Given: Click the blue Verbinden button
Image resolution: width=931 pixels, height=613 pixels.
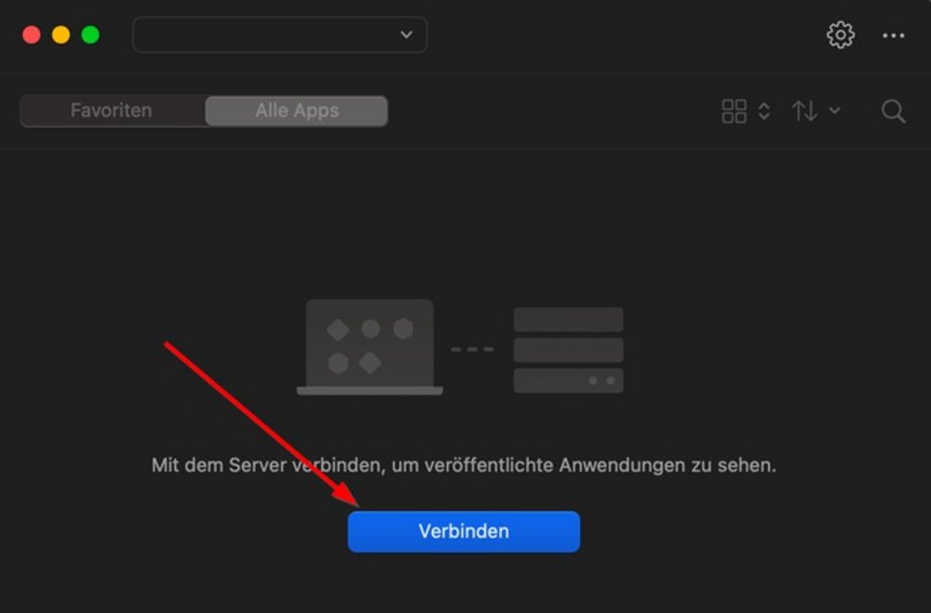Looking at the screenshot, I should [x=464, y=531].
